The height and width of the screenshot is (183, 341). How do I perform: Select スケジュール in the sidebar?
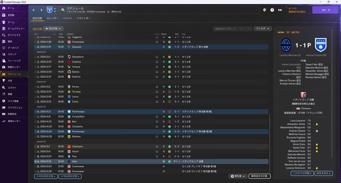(14, 74)
